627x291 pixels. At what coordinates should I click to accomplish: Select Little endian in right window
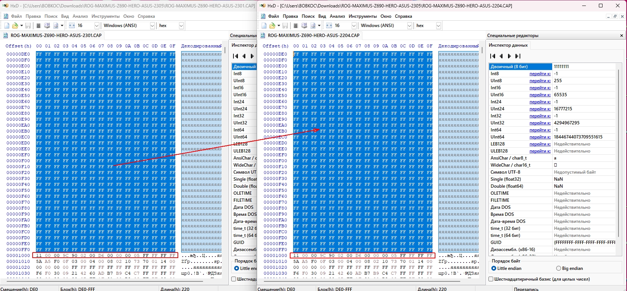coord(506,268)
